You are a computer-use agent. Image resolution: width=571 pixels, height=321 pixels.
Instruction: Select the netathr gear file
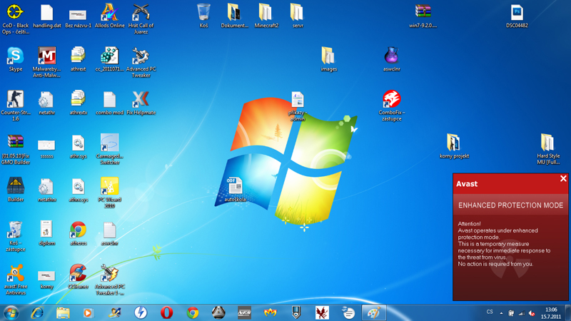coord(46,99)
